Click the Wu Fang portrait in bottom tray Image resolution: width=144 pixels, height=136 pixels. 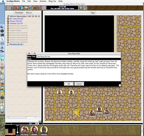(x=25, y=130)
